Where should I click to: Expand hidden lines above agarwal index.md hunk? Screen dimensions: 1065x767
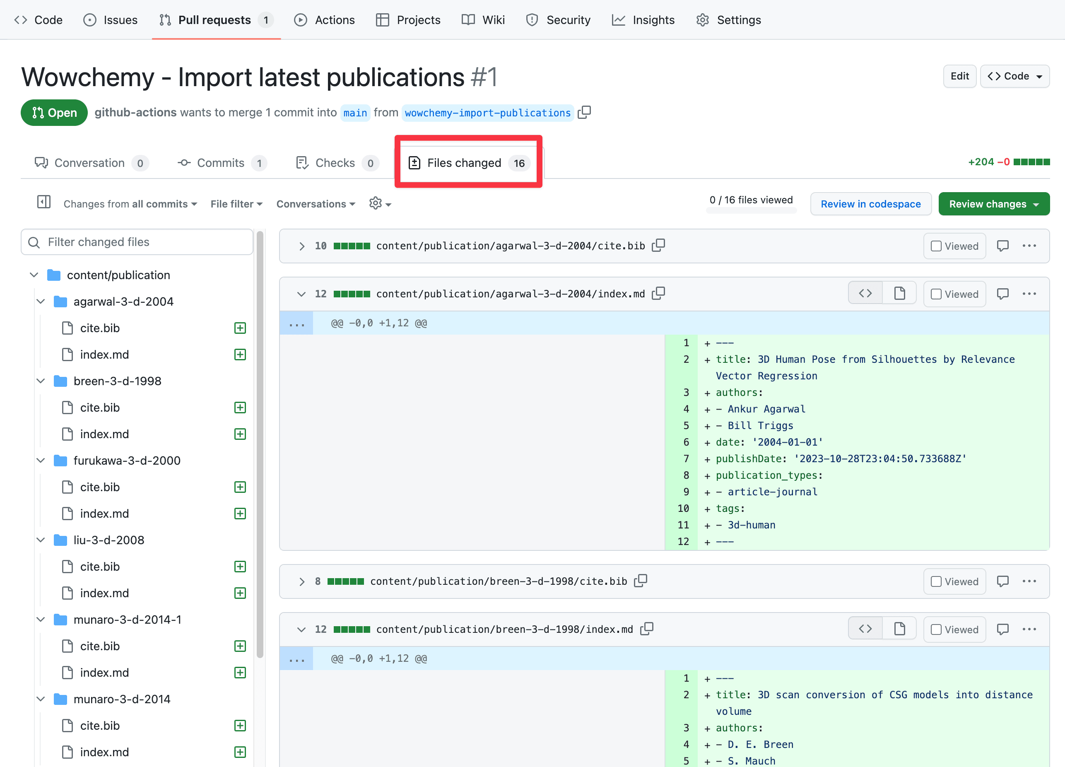coord(296,323)
